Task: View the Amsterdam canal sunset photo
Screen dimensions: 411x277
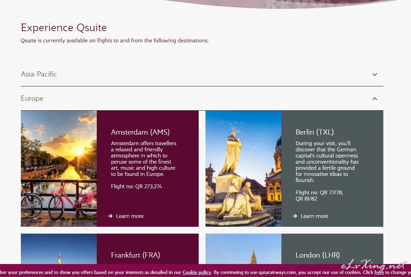Action: coord(59,169)
